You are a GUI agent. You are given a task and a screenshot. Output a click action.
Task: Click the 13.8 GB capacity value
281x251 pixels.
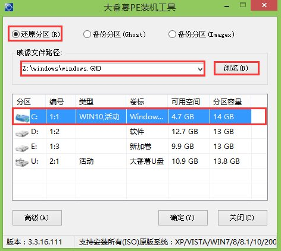tap(226, 161)
